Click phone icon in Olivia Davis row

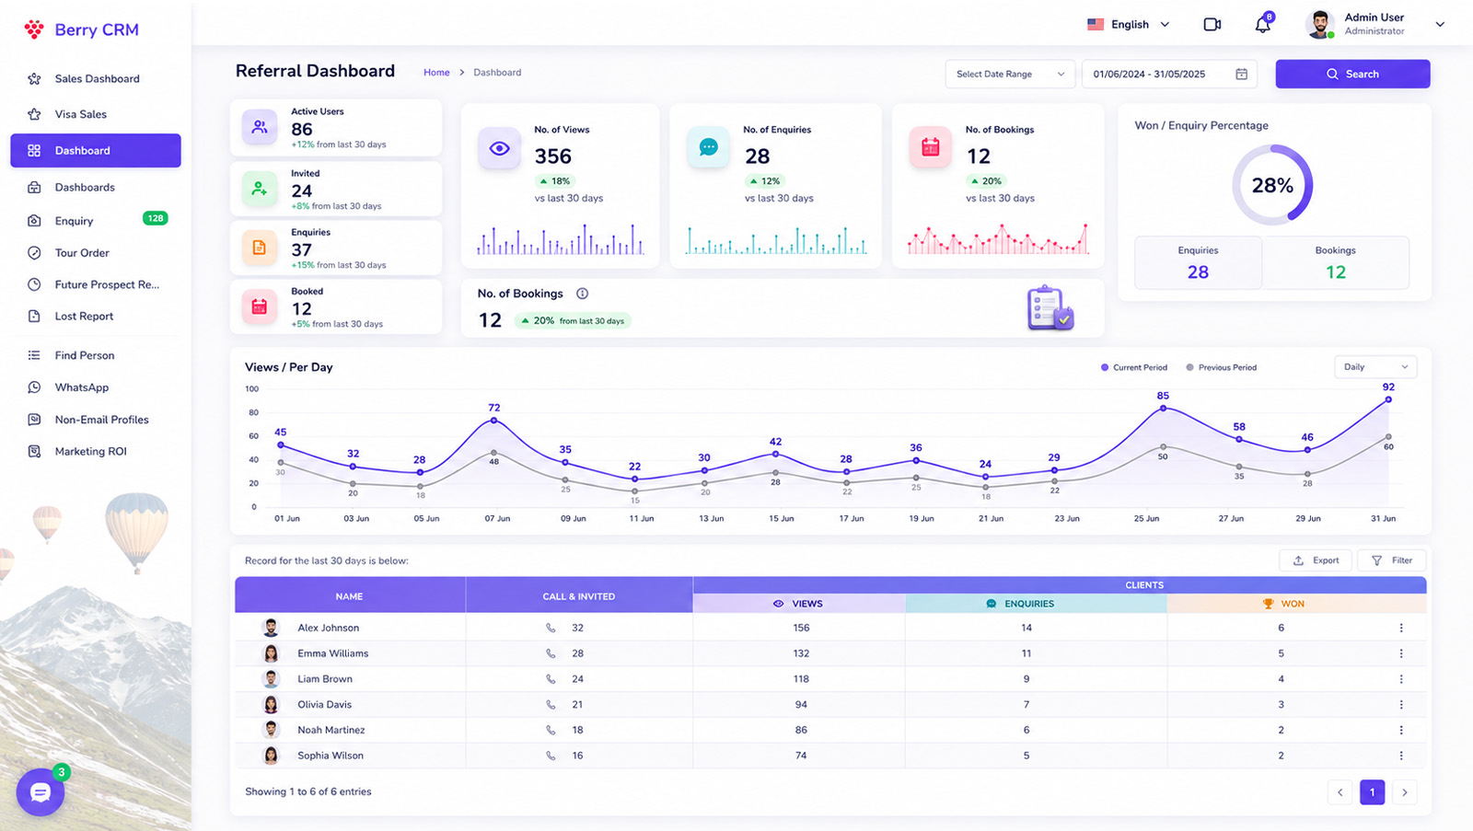click(x=551, y=705)
